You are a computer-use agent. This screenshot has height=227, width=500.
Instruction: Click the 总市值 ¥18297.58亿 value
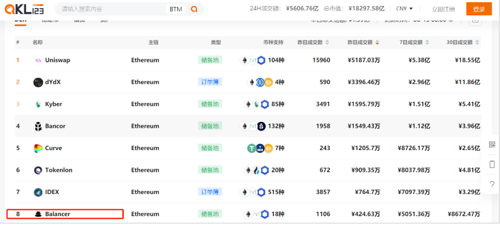366,9
